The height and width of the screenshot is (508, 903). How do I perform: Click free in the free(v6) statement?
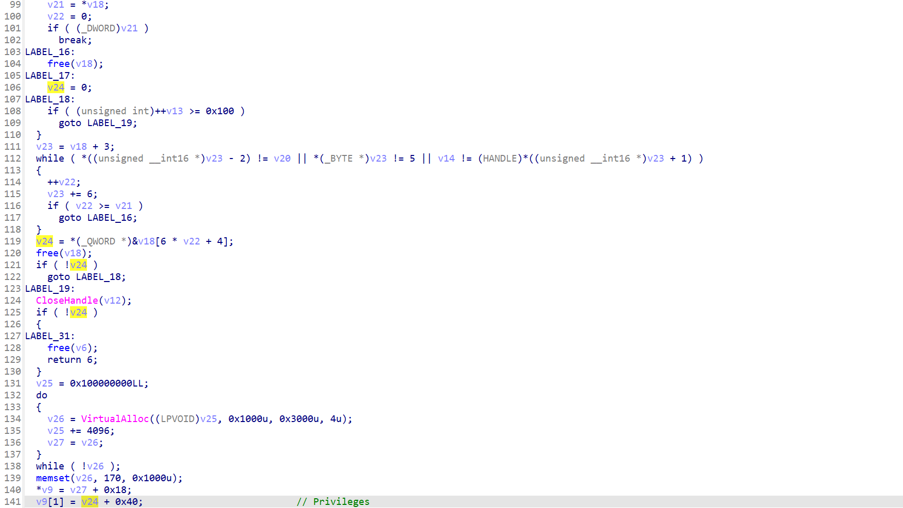click(58, 348)
